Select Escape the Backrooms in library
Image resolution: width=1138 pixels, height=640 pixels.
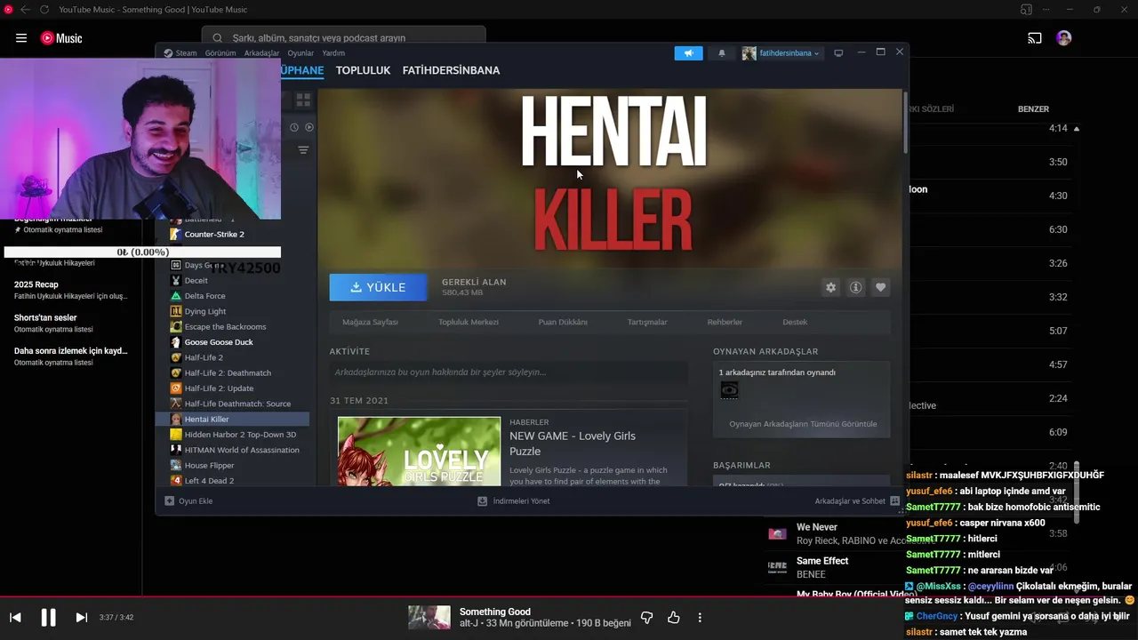pyautogui.click(x=225, y=327)
